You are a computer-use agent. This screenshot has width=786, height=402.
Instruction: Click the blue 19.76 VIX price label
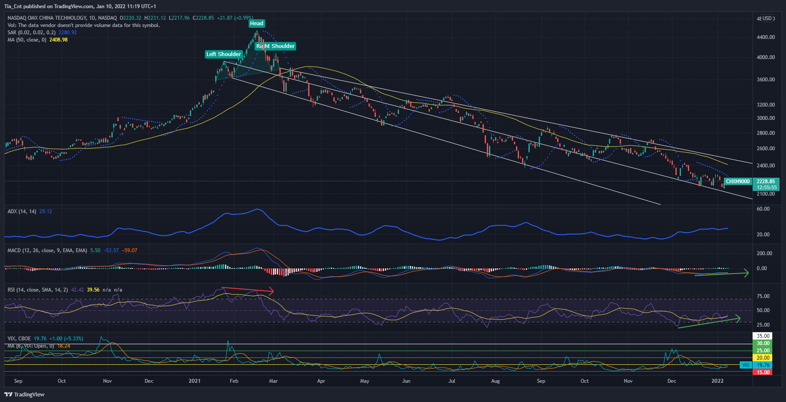(763, 365)
